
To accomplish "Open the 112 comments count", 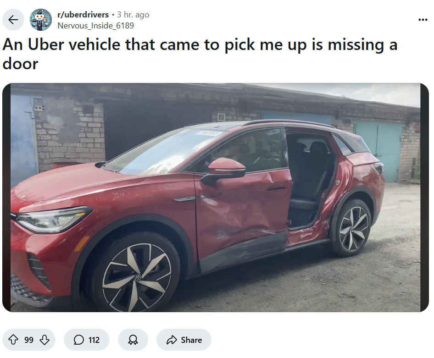I will pos(94,340).
